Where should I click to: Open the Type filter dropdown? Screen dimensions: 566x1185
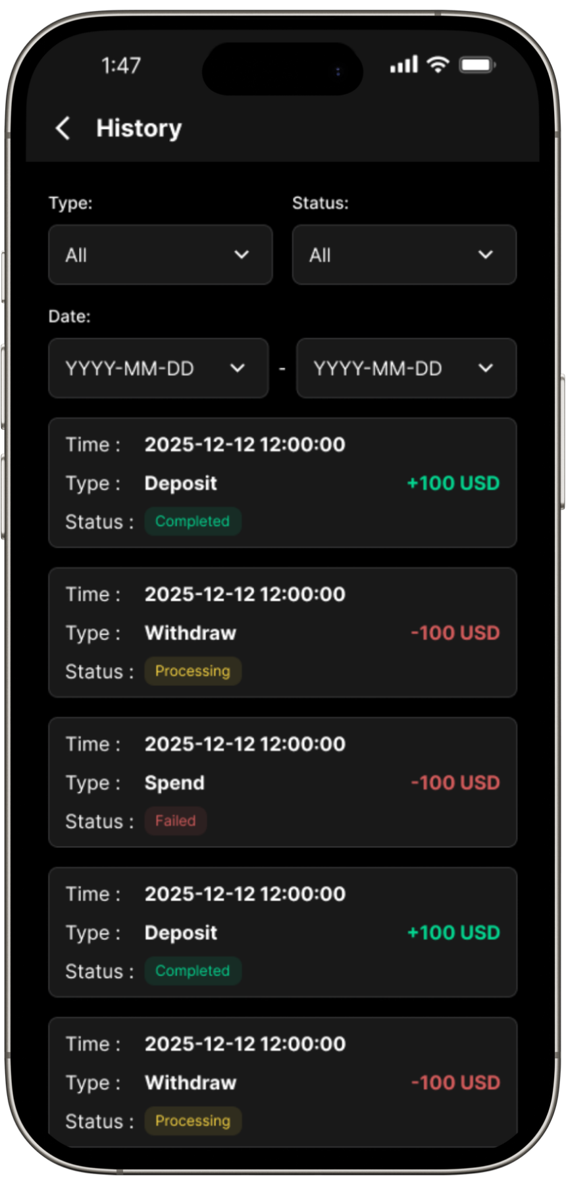pyautogui.click(x=160, y=255)
